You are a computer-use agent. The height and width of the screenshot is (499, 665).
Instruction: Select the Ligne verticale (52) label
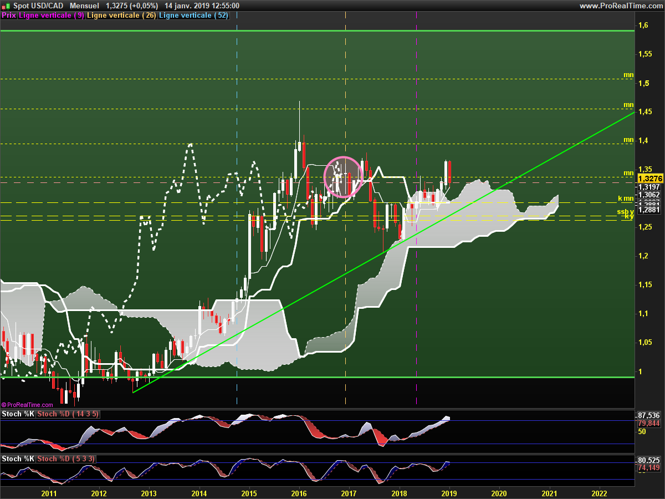pyautogui.click(x=193, y=16)
